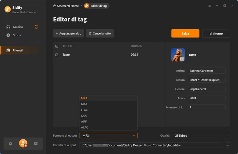This screenshot has width=238, height=154.
Task: Toggle the select-all checkbox in header
Action: 57,46
